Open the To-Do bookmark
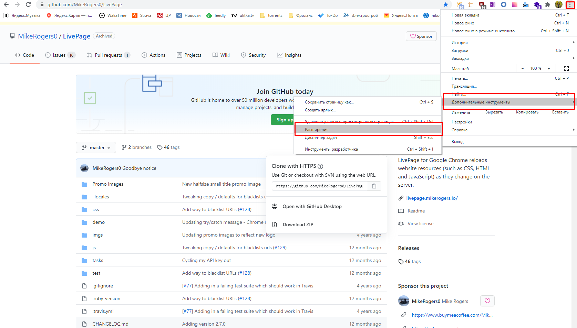Screen dimensions: 577x328 pyautogui.click(x=328, y=15)
